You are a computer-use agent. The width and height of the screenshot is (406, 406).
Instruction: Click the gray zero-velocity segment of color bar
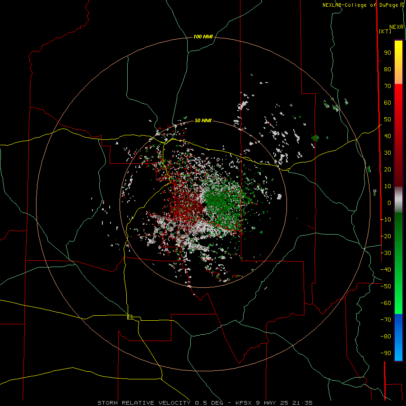pos(398,200)
